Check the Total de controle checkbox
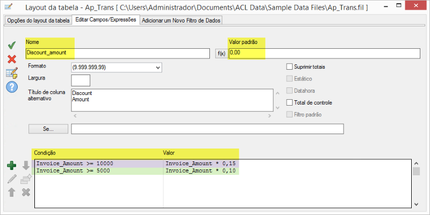430x215 pixels. tap(290, 102)
